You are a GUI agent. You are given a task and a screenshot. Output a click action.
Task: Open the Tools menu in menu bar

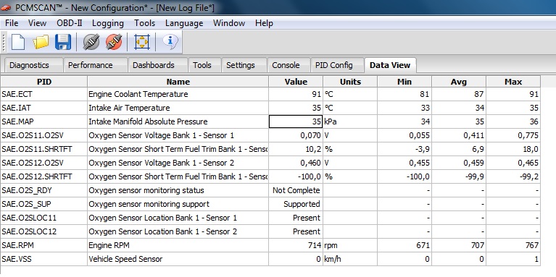click(145, 23)
